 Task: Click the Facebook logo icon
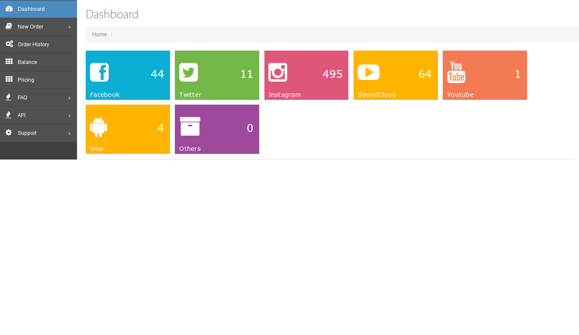click(99, 72)
